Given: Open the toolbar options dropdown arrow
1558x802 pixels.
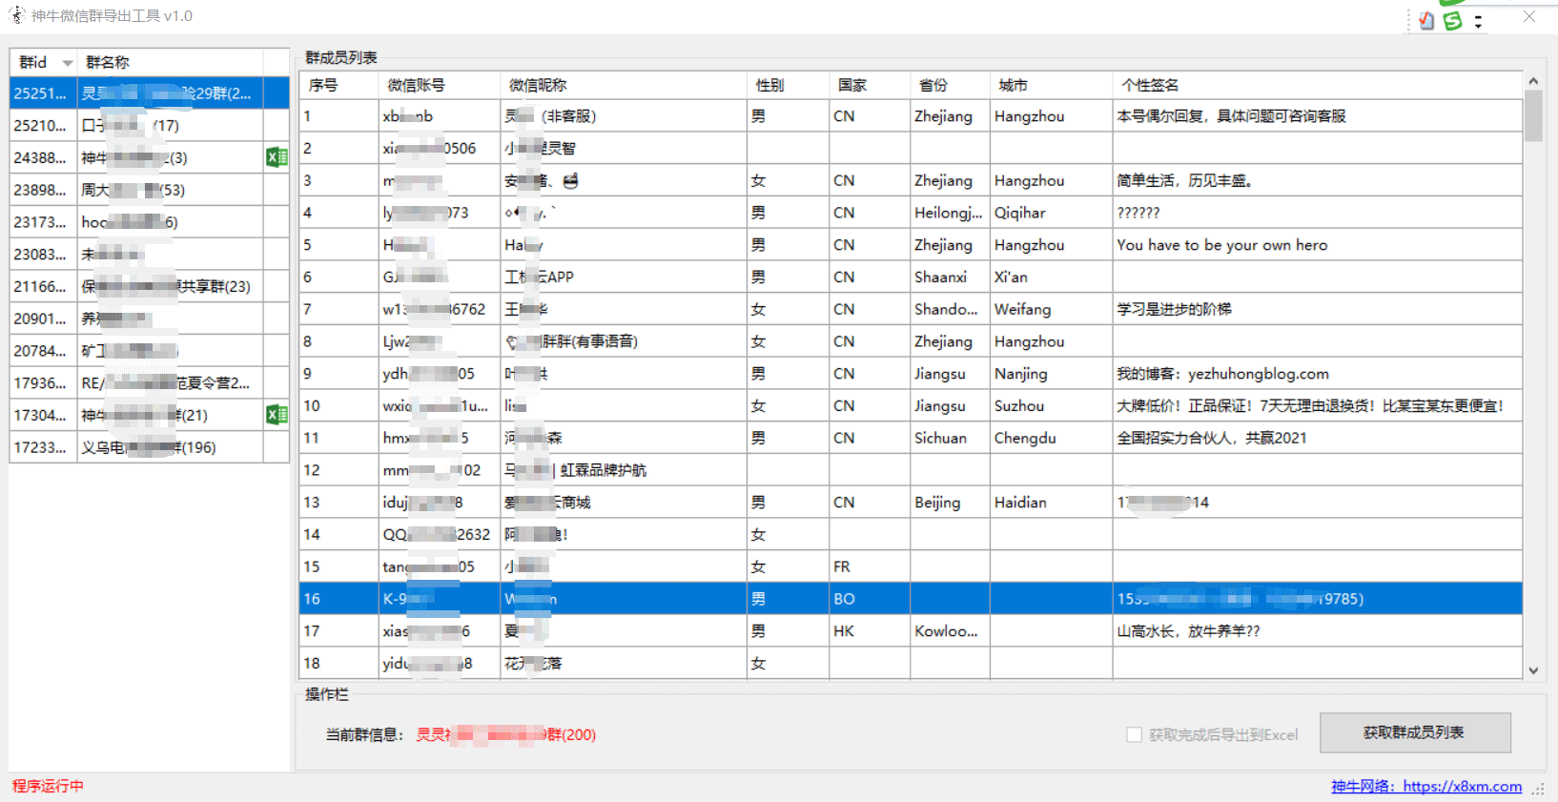Looking at the screenshot, I should [x=1478, y=21].
